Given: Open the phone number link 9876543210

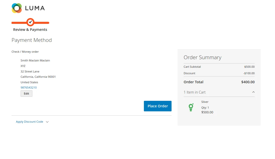Looking at the screenshot, I should (x=28, y=87).
